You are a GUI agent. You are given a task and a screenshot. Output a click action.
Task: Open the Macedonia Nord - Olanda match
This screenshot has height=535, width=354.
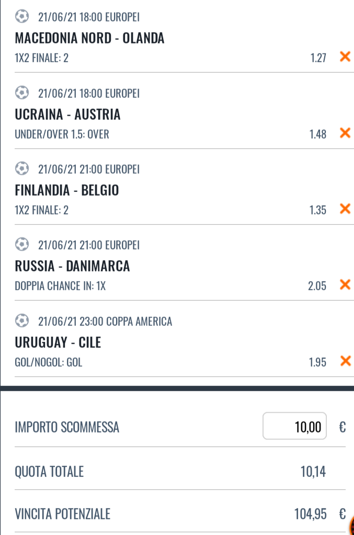(x=89, y=38)
